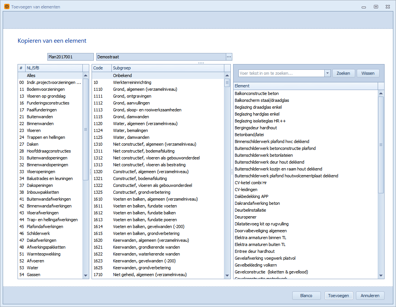396x307 pixels.
Task: Select 46 Schilderwerk
Action: click(x=50, y=233)
